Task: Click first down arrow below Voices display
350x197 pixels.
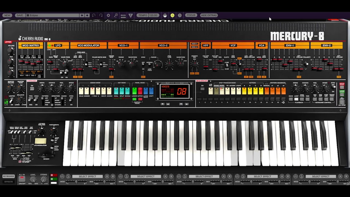Action: point(163,104)
